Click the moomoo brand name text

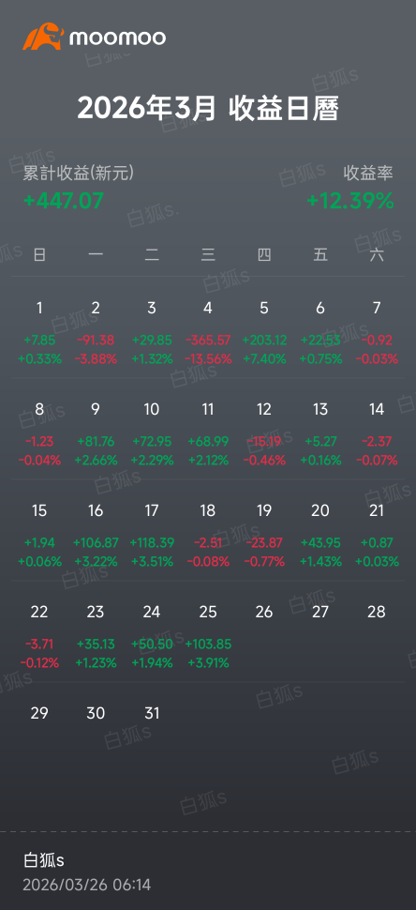pyautogui.click(x=118, y=38)
